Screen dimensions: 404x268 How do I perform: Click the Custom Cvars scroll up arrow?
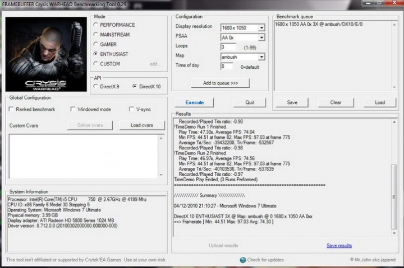[161, 138]
